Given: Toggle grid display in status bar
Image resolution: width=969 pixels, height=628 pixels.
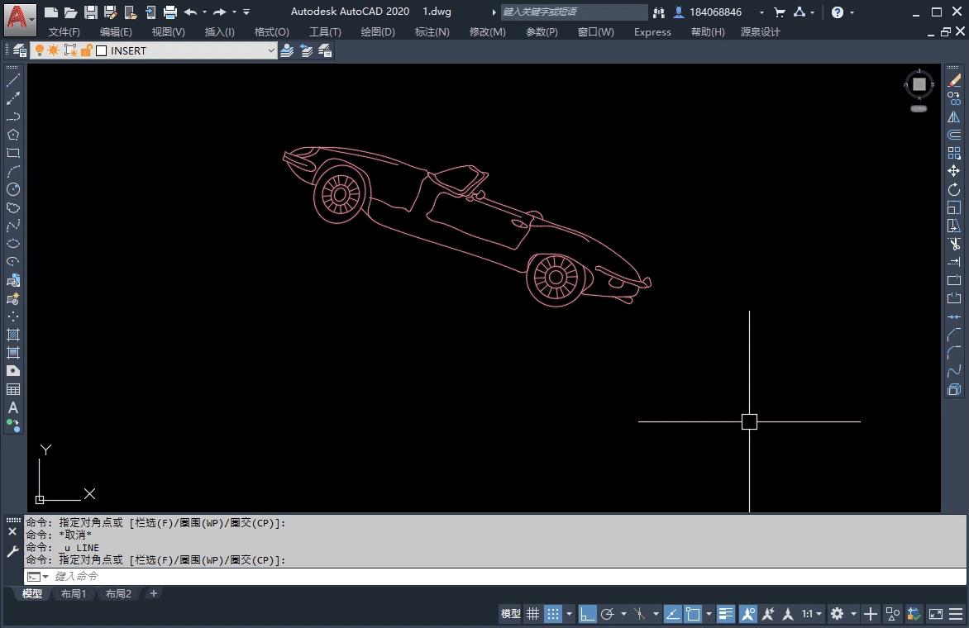Looking at the screenshot, I should pyautogui.click(x=532, y=613).
